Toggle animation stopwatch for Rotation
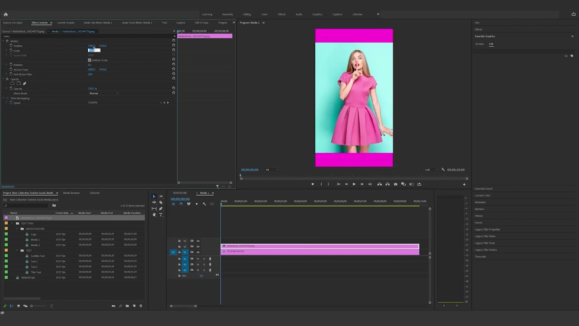 point(11,65)
